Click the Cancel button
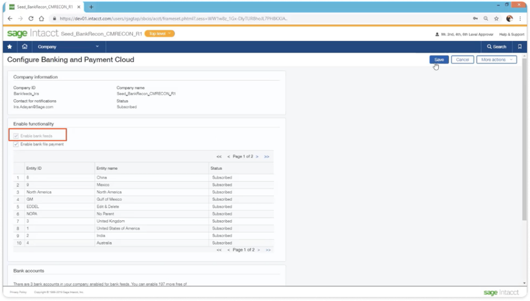This screenshot has width=530, height=301. click(462, 60)
